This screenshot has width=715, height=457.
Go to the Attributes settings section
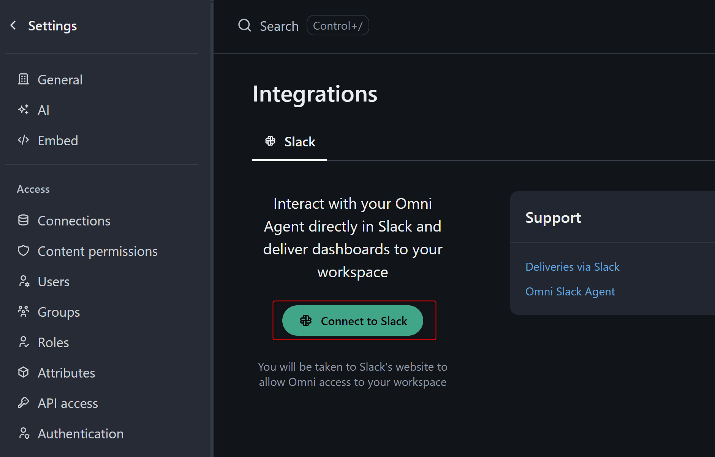pos(66,373)
